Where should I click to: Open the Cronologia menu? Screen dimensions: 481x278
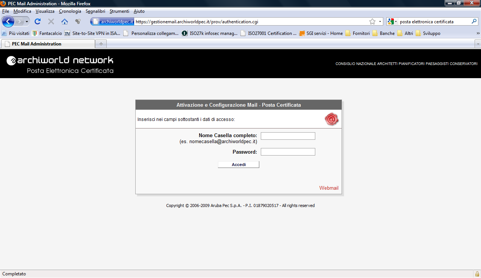(x=70, y=11)
